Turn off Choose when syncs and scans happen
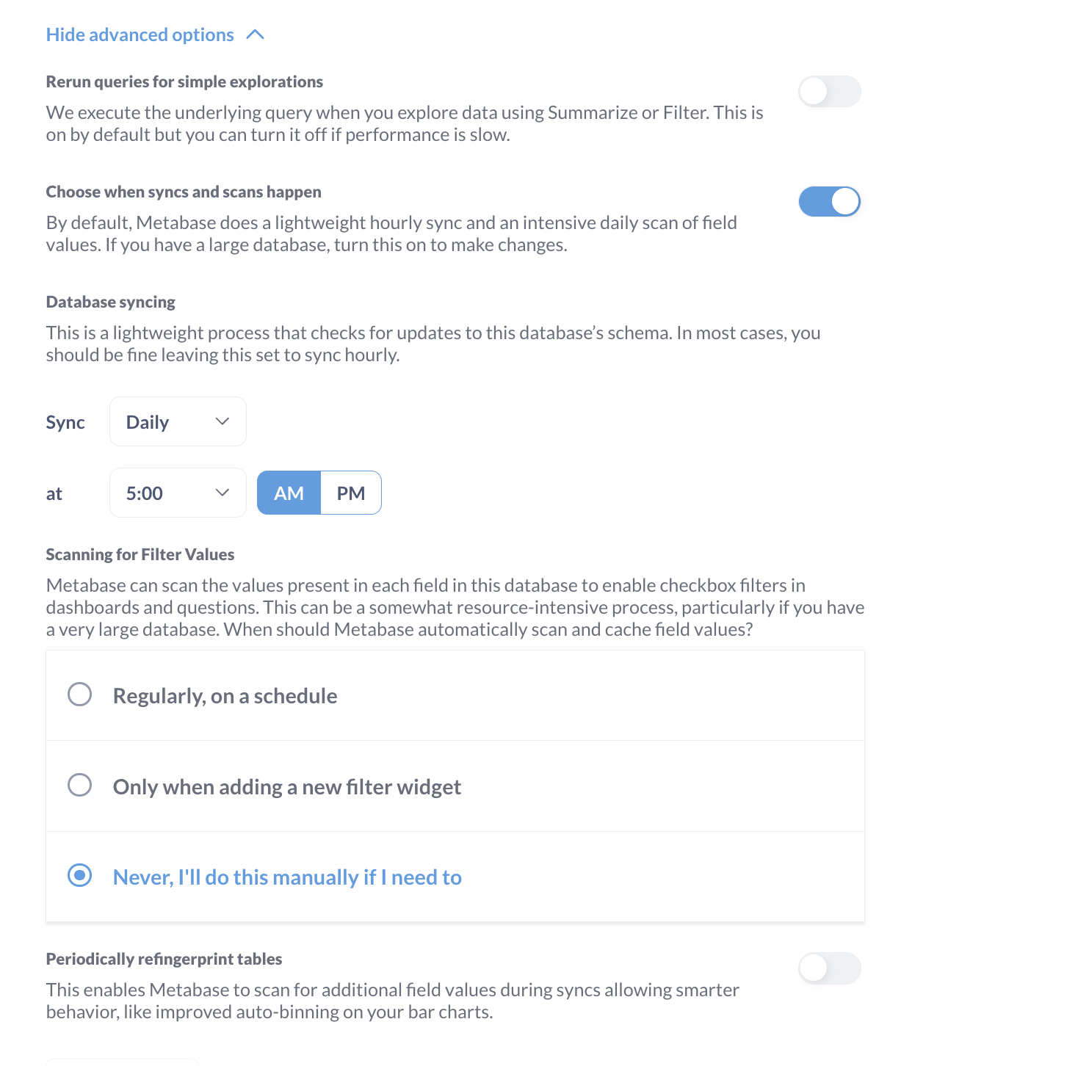Image resolution: width=1078 pixels, height=1066 pixels. (x=830, y=201)
